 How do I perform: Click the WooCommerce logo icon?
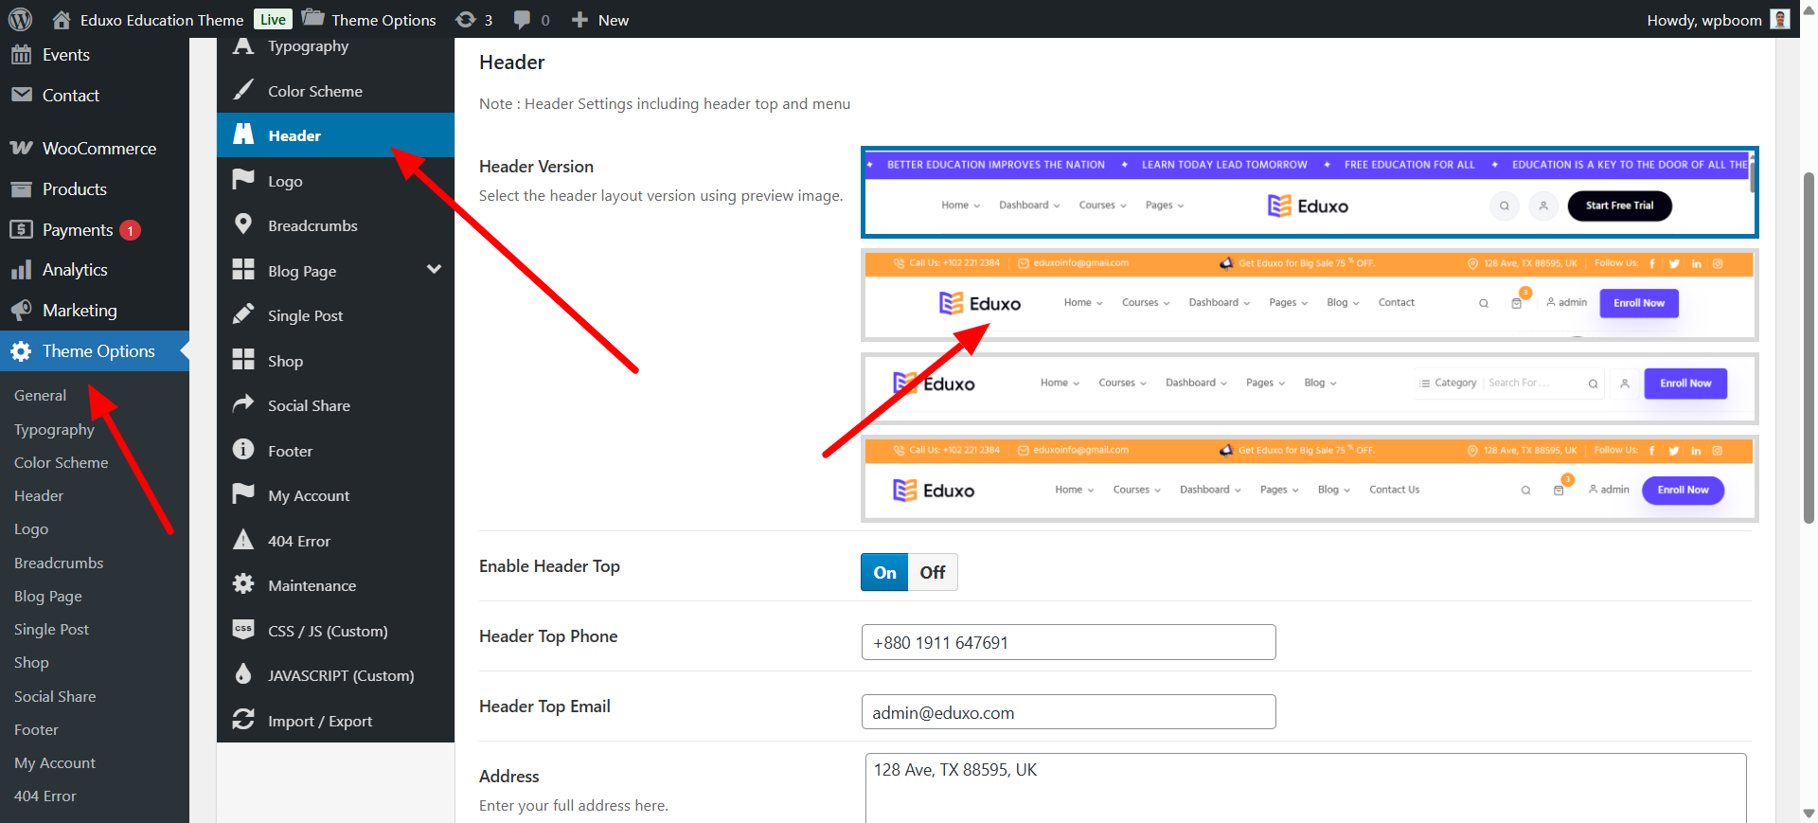click(x=21, y=149)
